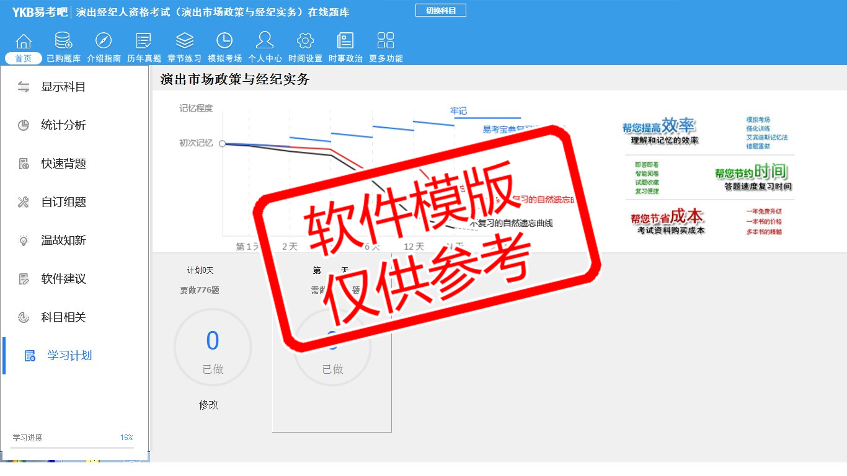Click the 演出市场政策与经纪实务 heading
The image size is (847, 476).
(234, 79)
